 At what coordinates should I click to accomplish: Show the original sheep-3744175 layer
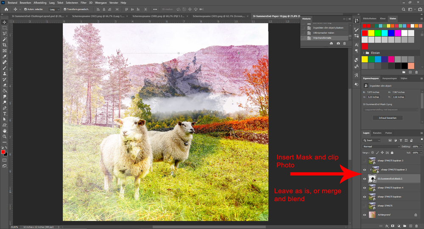tap(364, 206)
